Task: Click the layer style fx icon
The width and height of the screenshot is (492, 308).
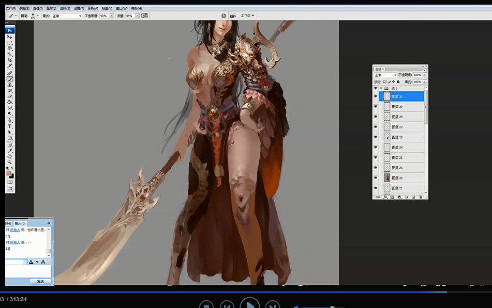Action: tap(385, 197)
